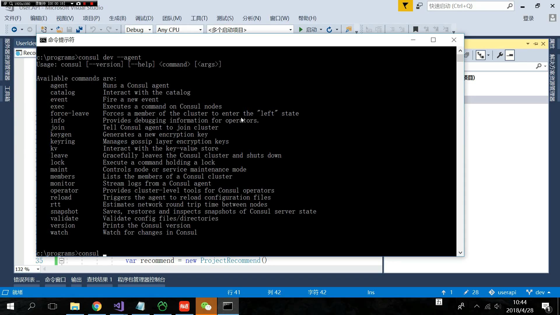Close the Solution Explorer panel
Screen dimensions: 560x315
[543, 44]
